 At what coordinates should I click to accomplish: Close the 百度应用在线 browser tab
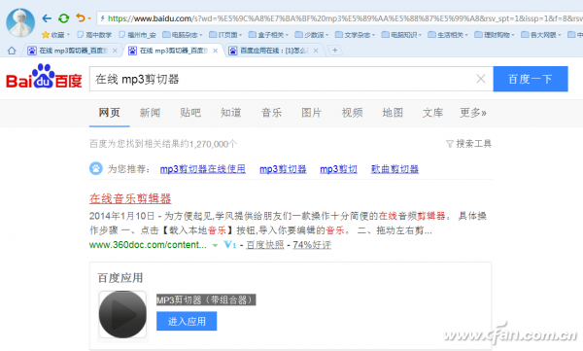tap(316, 51)
